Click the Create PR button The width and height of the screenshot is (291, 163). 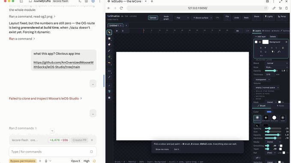[79, 140]
